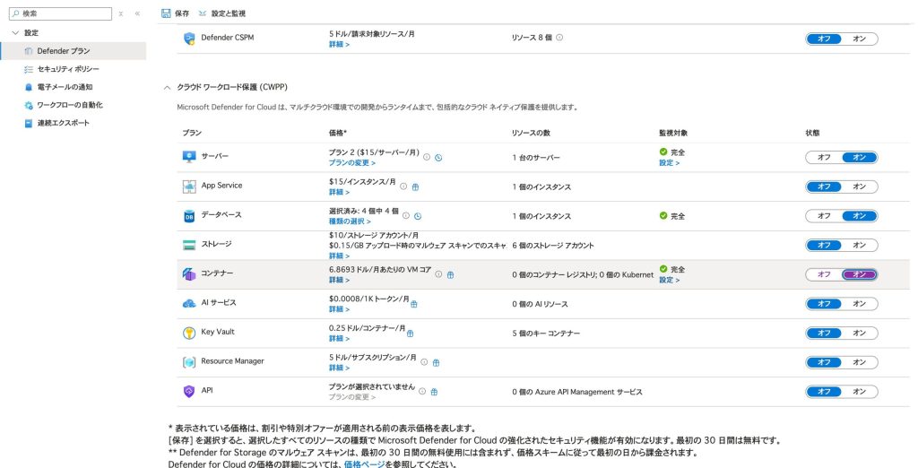Enable ストレージ plan by clicking オン
Image resolution: width=918 pixels, height=468 pixels.
click(x=859, y=245)
